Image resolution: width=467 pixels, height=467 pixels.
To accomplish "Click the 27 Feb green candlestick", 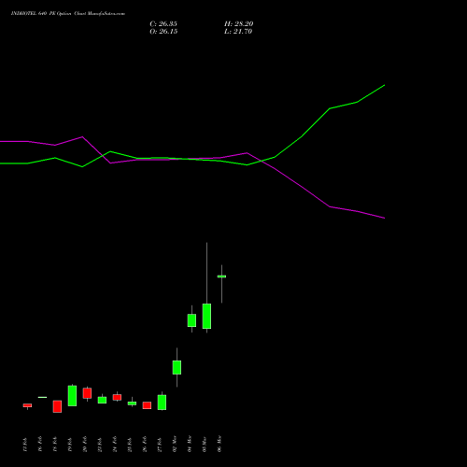I will coord(162,403).
